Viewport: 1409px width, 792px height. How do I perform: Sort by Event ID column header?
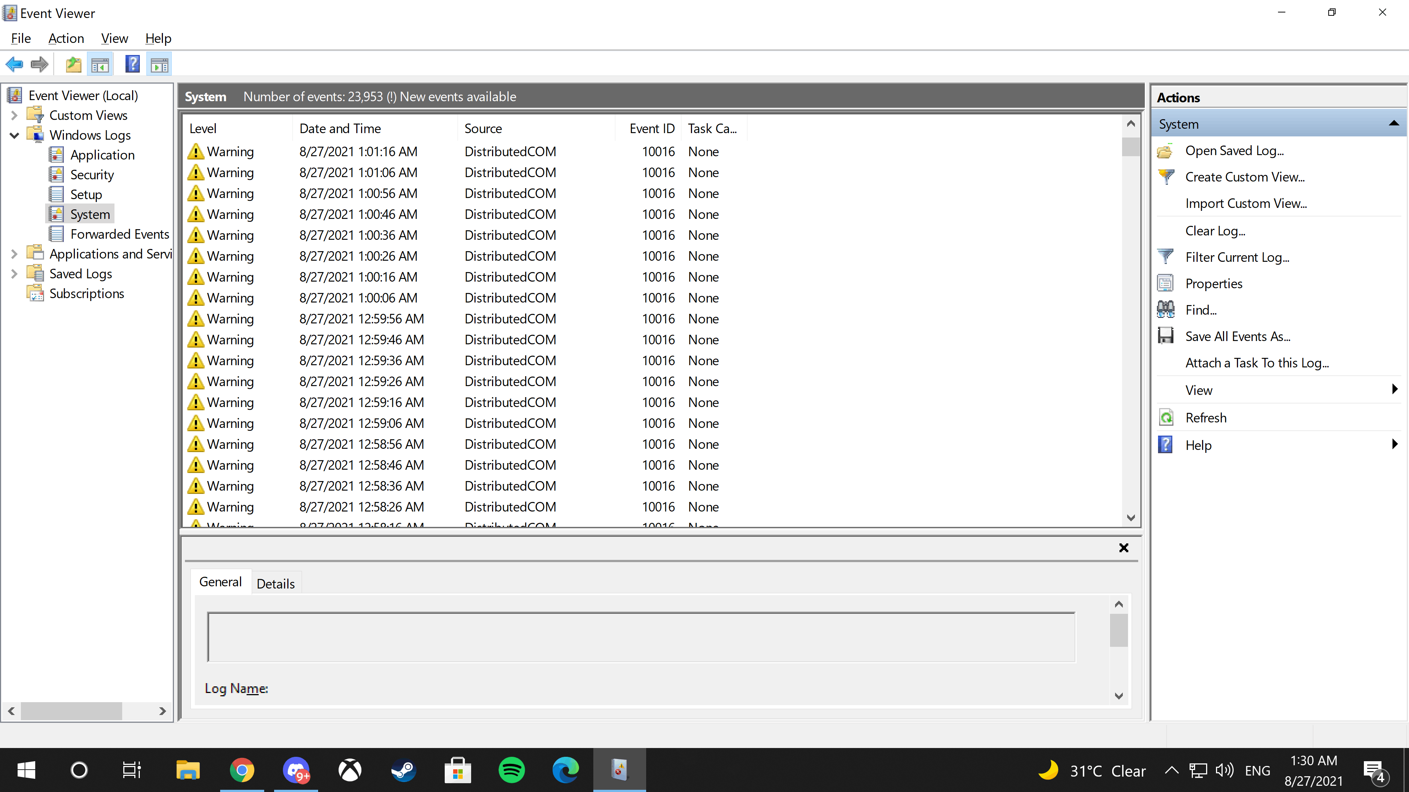pos(648,128)
